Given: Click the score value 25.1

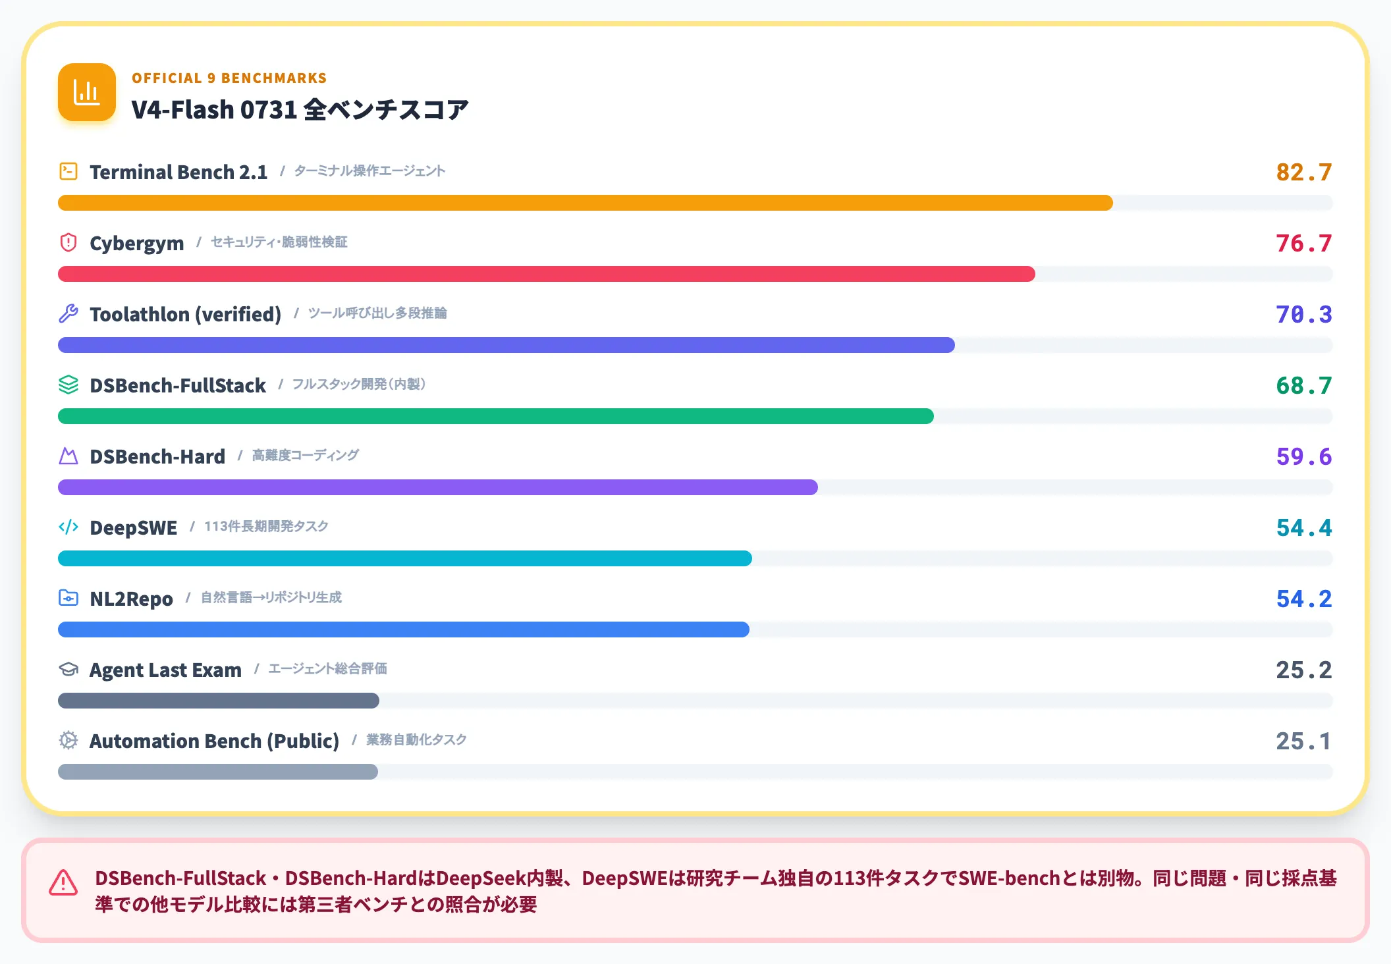Looking at the screenshot, I should click(1304, 741).
